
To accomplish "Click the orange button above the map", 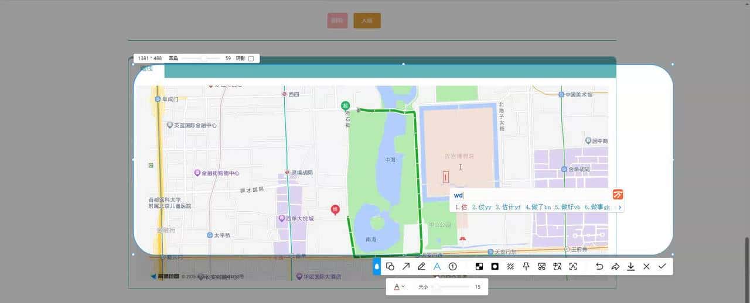I will point(367,20).
